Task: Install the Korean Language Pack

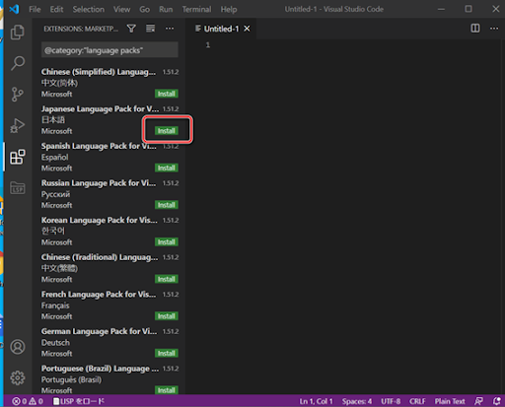Action: point(167,242)
